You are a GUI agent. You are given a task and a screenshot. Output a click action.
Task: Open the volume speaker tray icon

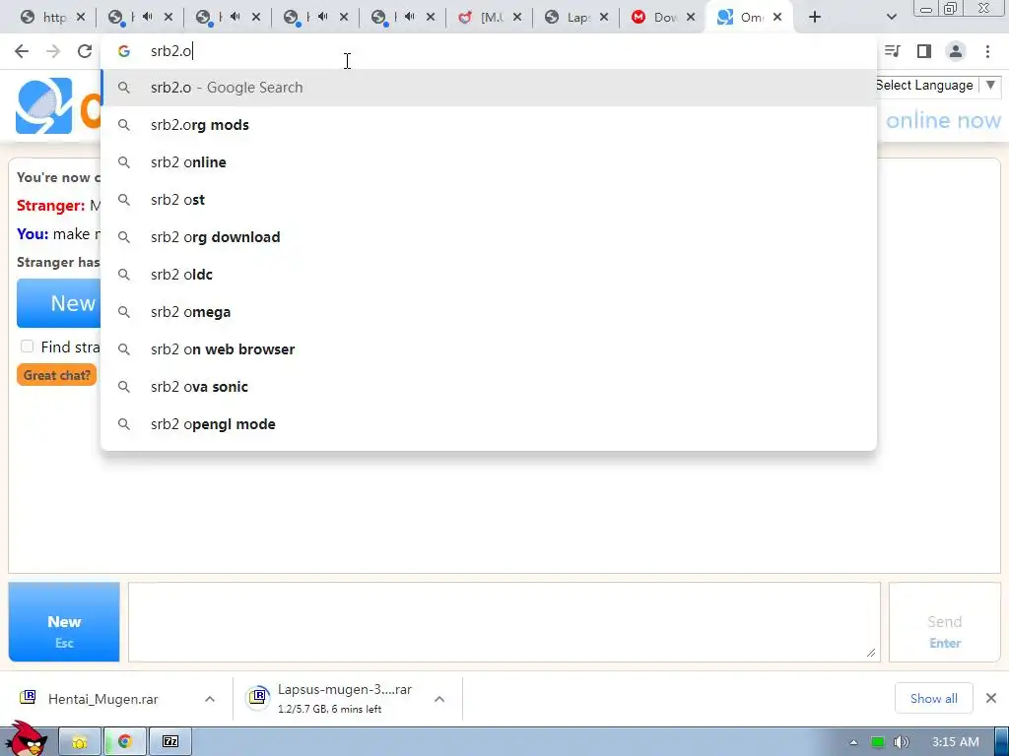pos(903,742)
